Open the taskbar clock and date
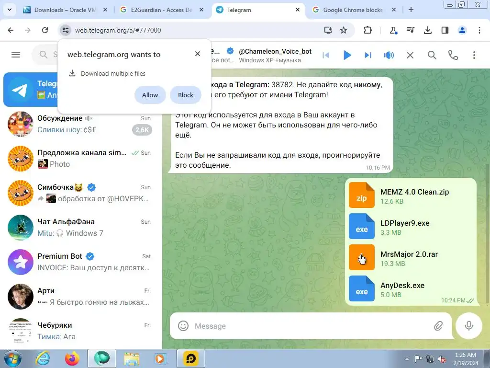 click(x=466, y=359)
